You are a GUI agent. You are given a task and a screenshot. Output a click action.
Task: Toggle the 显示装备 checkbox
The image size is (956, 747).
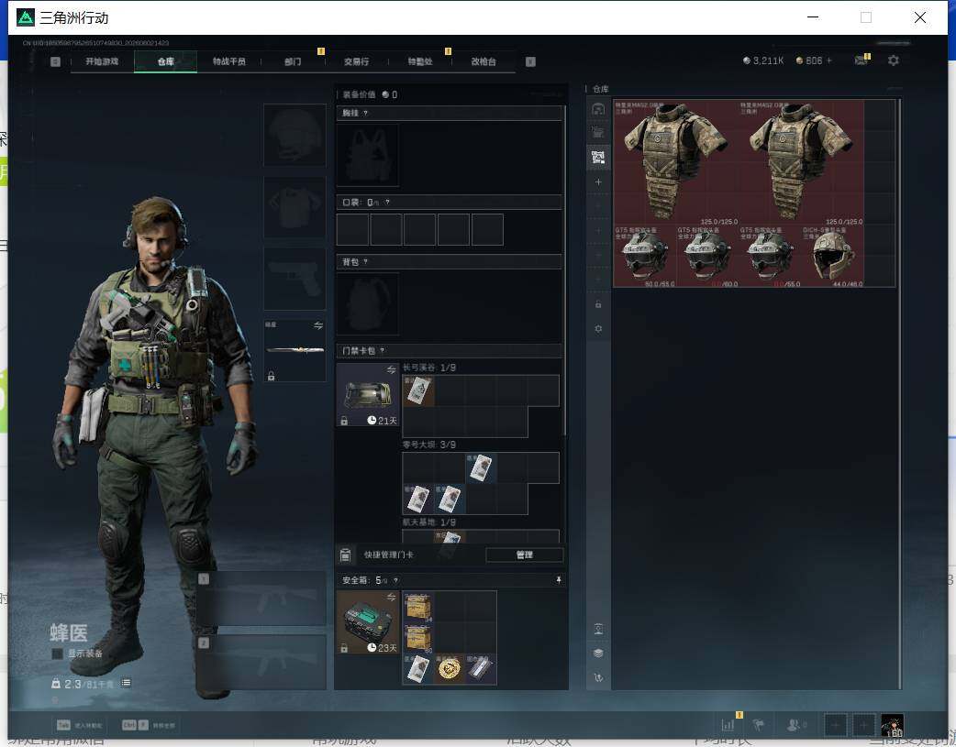pos(57,654)
